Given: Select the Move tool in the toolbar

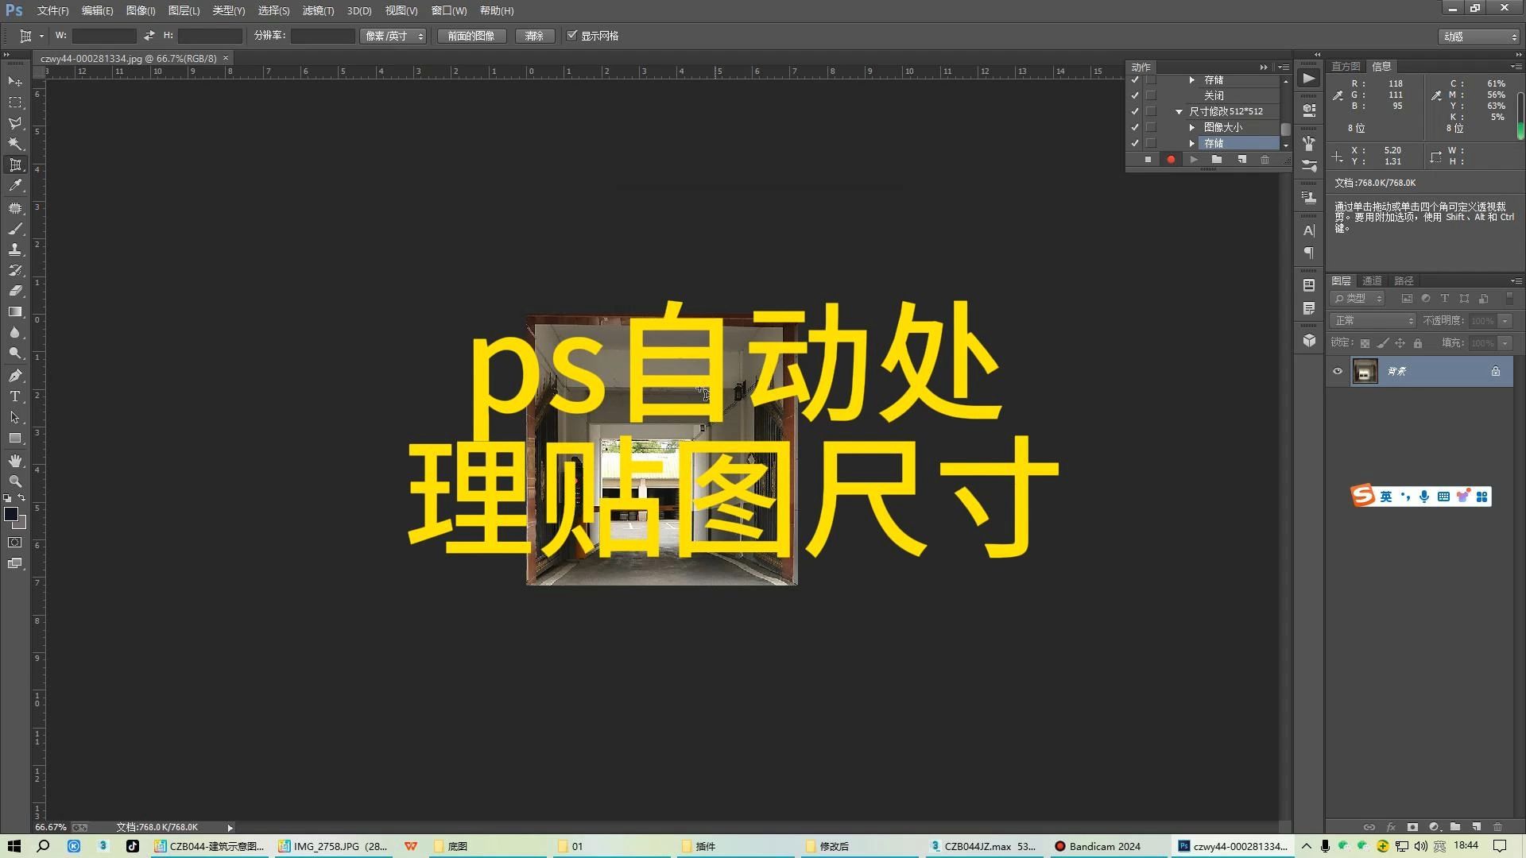Looking at the screenshot, I should point(14,82).
